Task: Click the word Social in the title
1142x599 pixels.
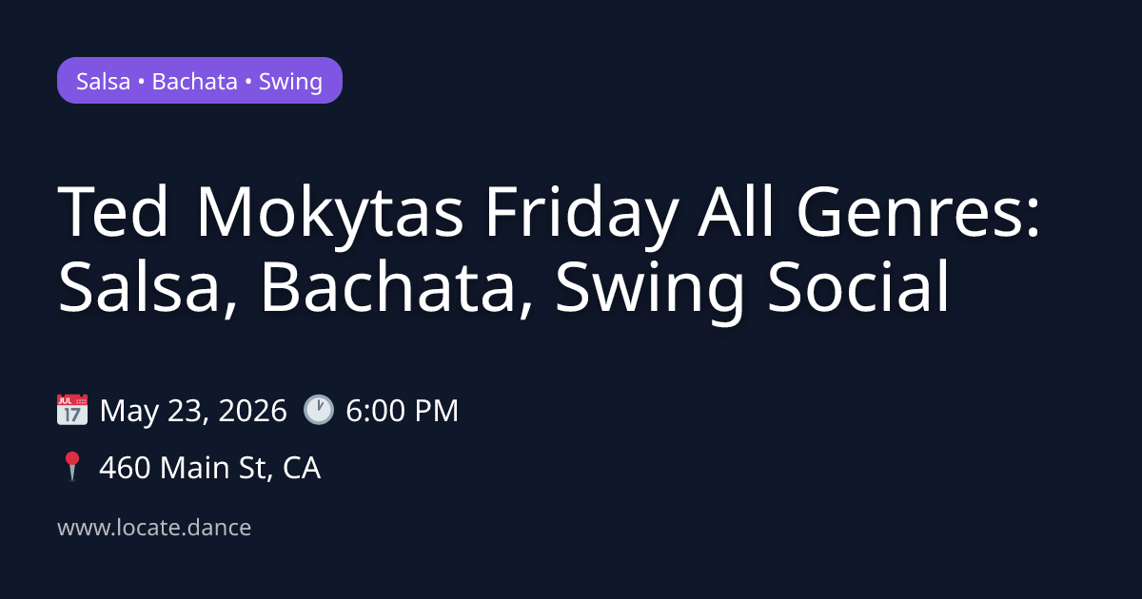Action: pyautogui.click(x=858, y=287)
